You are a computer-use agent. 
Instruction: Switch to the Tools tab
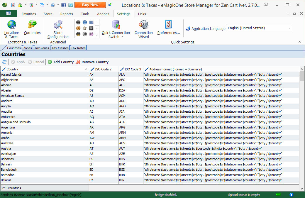85,14
